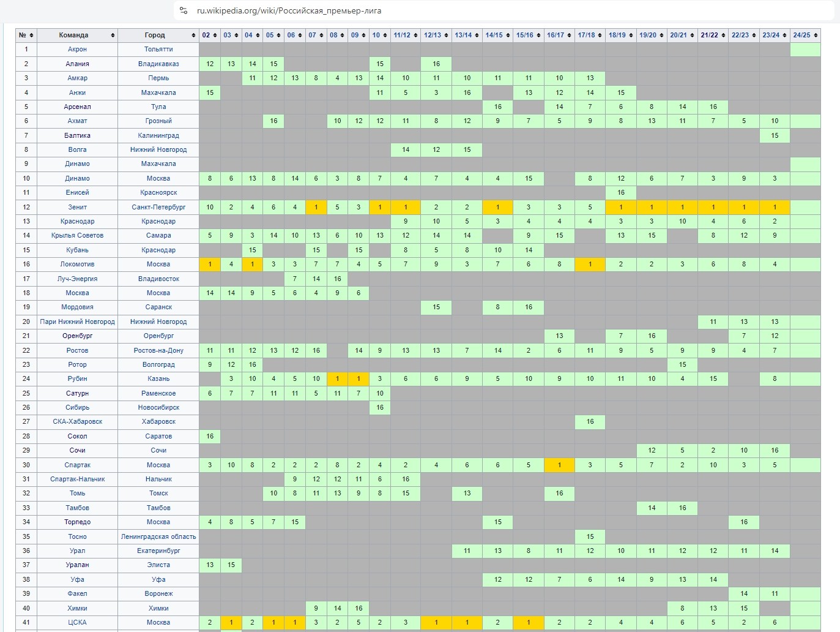The width and height of the screenshot is (840, 632).
Task: Open the Ленинградская область link
Action: pos(158,536)
